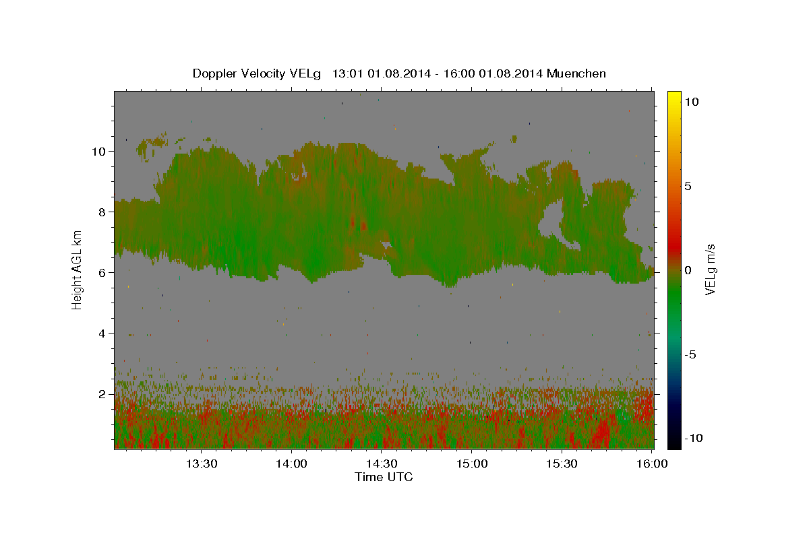Screen dimensions: 809x539
Task: Click the VELg m/s colorbar title
Action: [710, 269]
